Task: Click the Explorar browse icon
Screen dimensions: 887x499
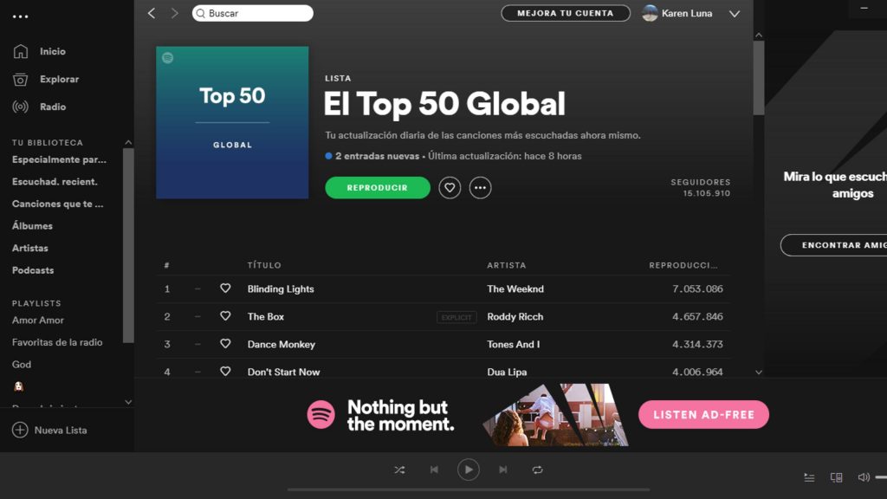Action: click(21, 79)
